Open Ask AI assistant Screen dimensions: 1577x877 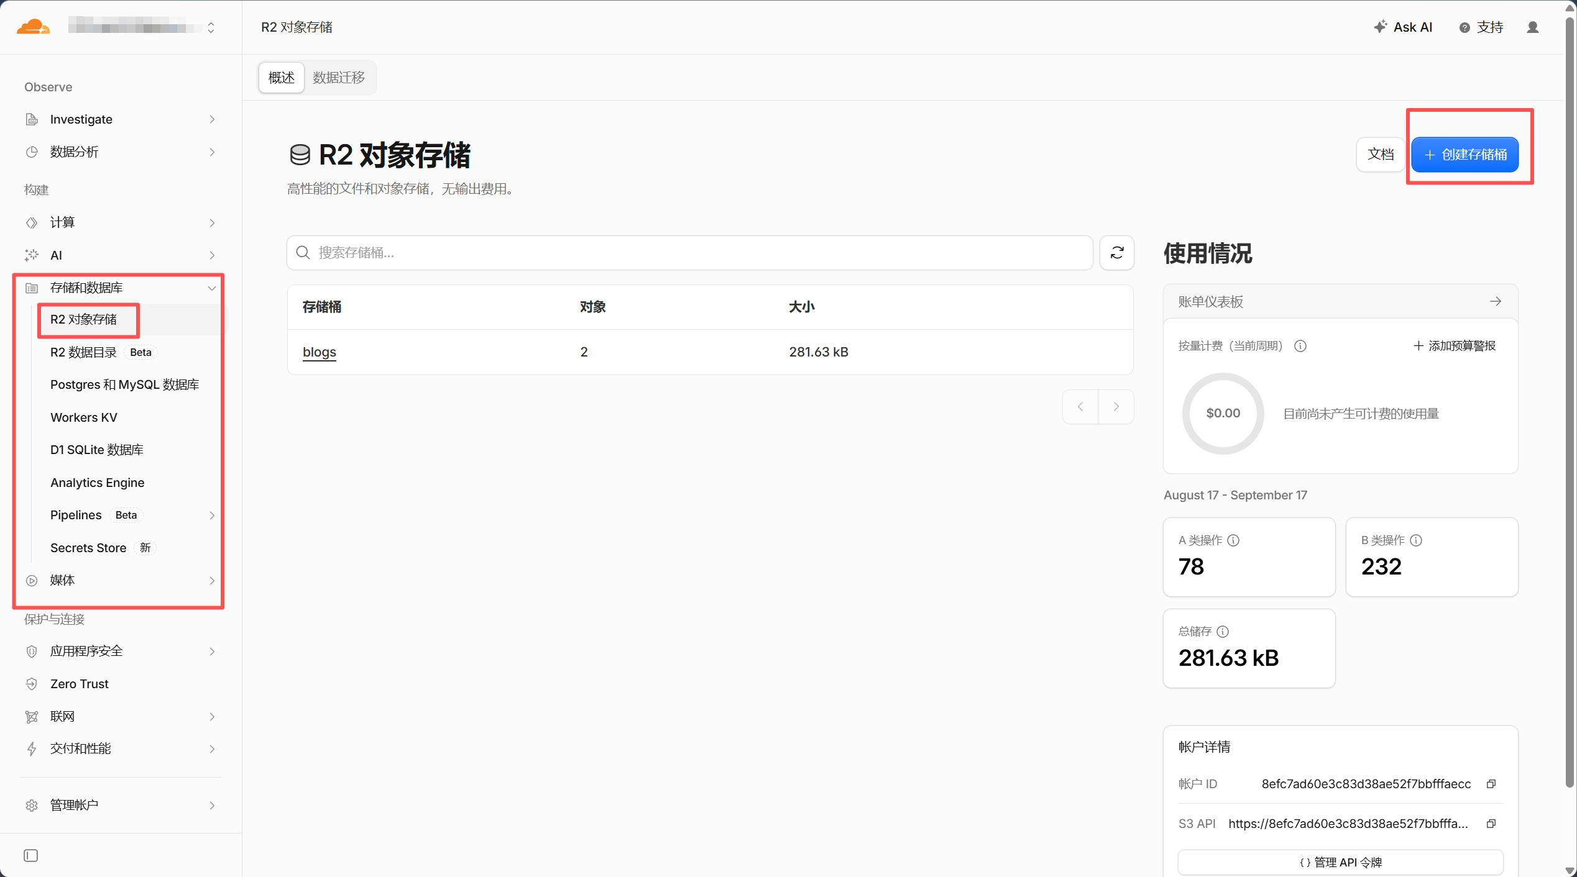point(1403,27)
